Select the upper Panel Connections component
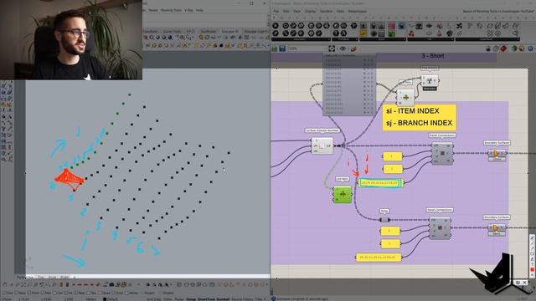This screenshot has width=536, height=301. (x=442, y=153)
